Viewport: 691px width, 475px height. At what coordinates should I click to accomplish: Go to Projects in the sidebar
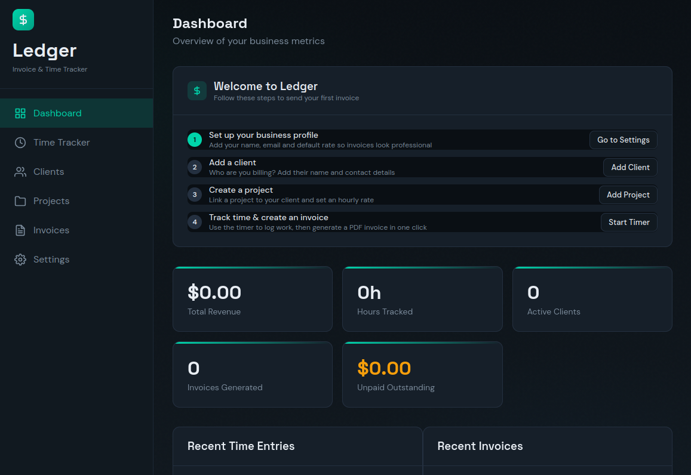coord(76,201)
